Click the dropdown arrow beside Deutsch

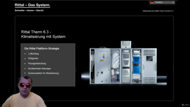point(173,2)
